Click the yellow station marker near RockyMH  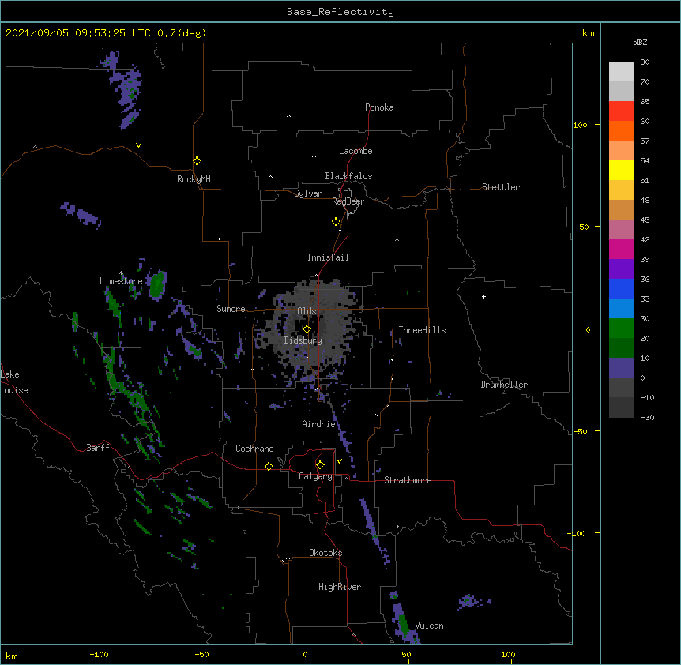(x=197, y=161)
